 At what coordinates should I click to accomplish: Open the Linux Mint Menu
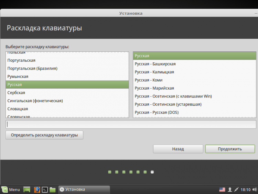[x=11, y=190]
